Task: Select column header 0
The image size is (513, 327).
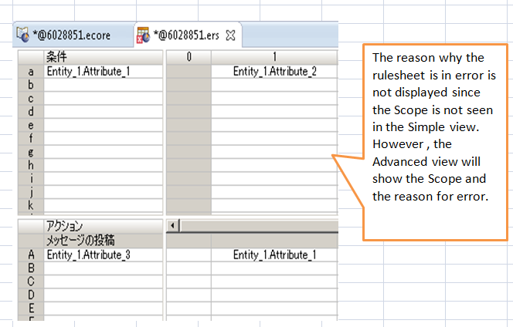Action: 189,57
